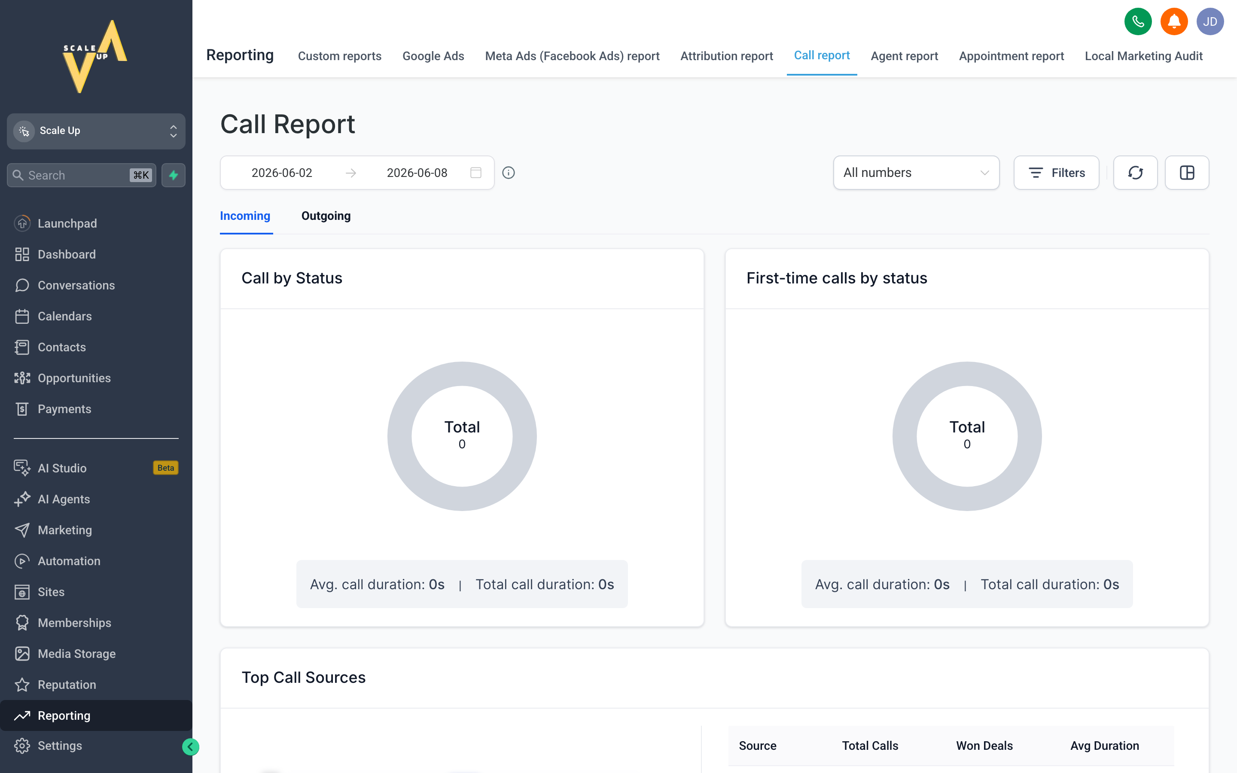Open the All numbers dropdown

(916, 173)
